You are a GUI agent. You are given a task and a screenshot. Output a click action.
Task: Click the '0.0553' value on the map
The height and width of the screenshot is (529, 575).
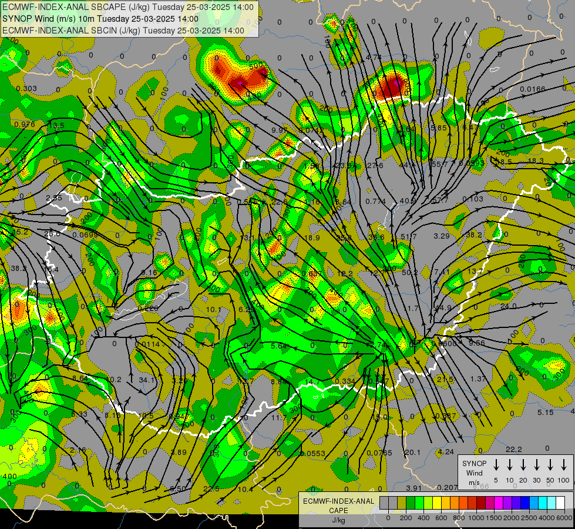point(312,453)
